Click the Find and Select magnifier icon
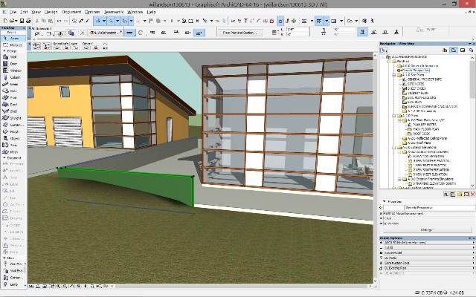Screen dimensions: 476x297 tap(74, 21)
